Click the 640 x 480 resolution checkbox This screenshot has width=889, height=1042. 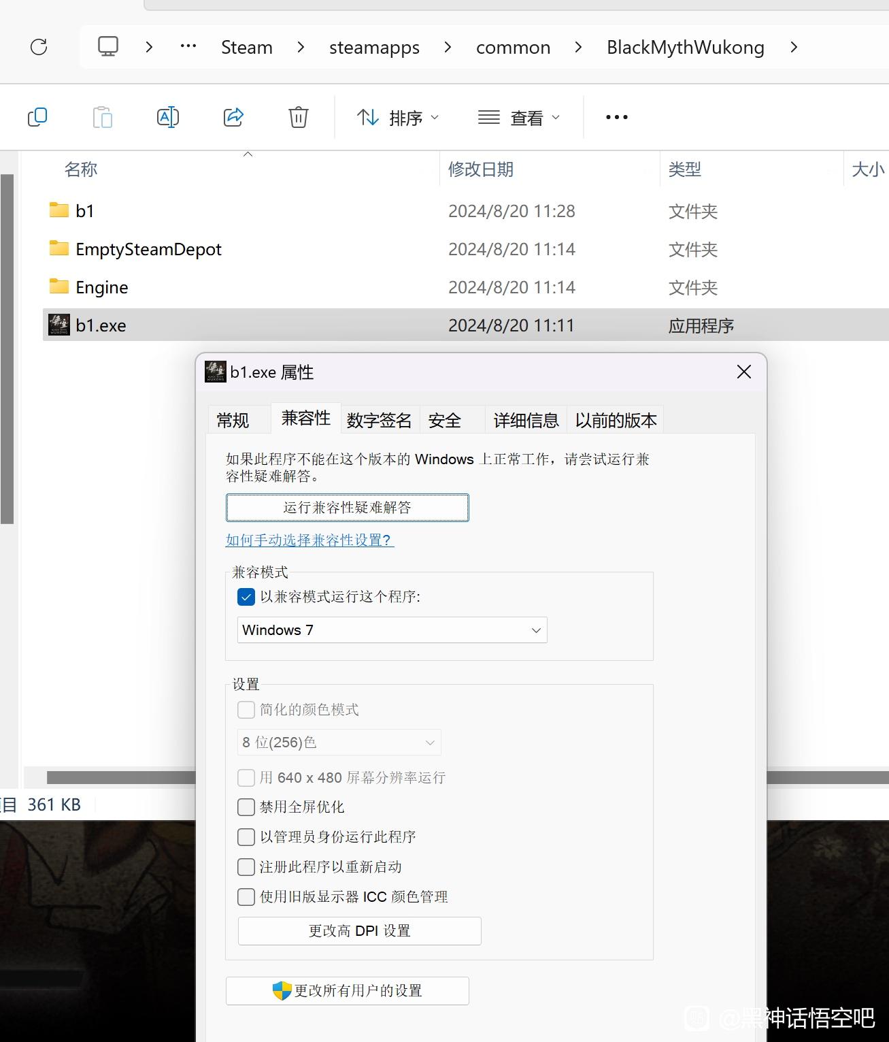(246, 778)
